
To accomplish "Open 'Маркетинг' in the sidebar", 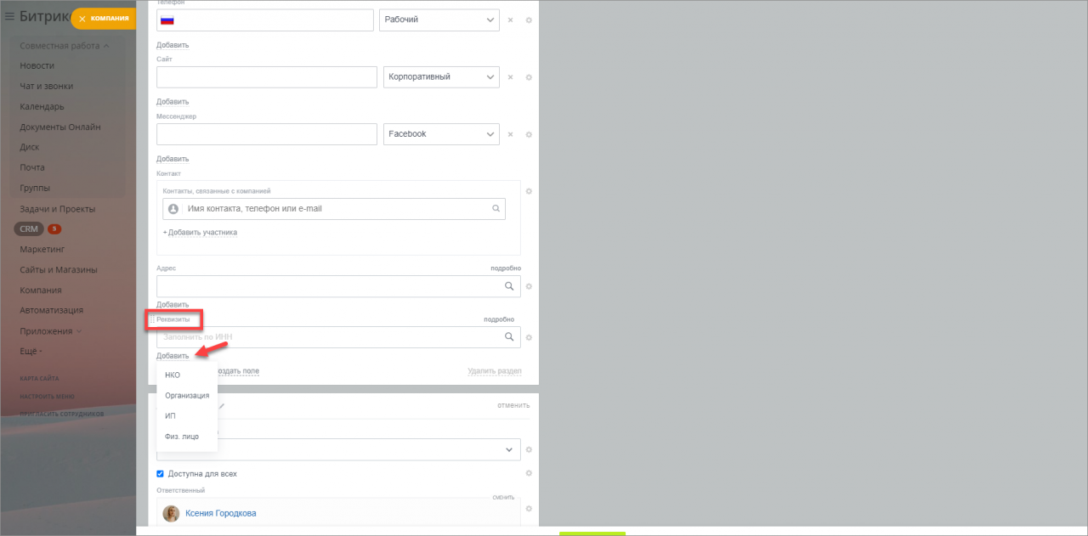I will tap(42, 249).
